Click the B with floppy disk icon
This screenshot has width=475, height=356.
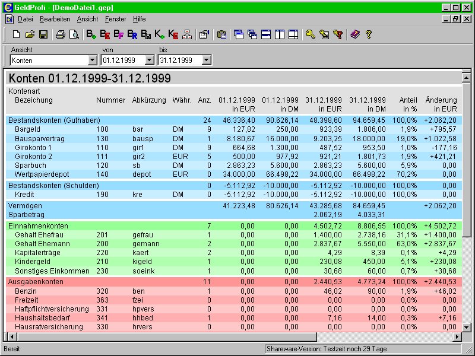click(x=145, y=34)
